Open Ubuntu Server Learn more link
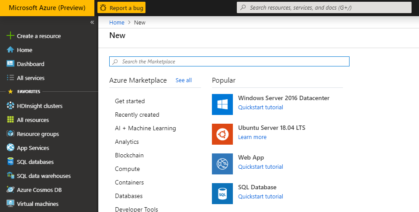419x212 pixels. click(x=252, y=137)
